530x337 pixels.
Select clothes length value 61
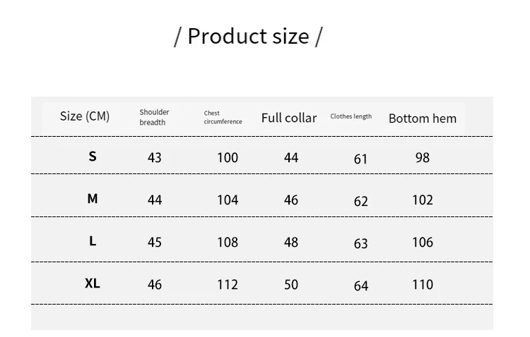pos(361,159)
